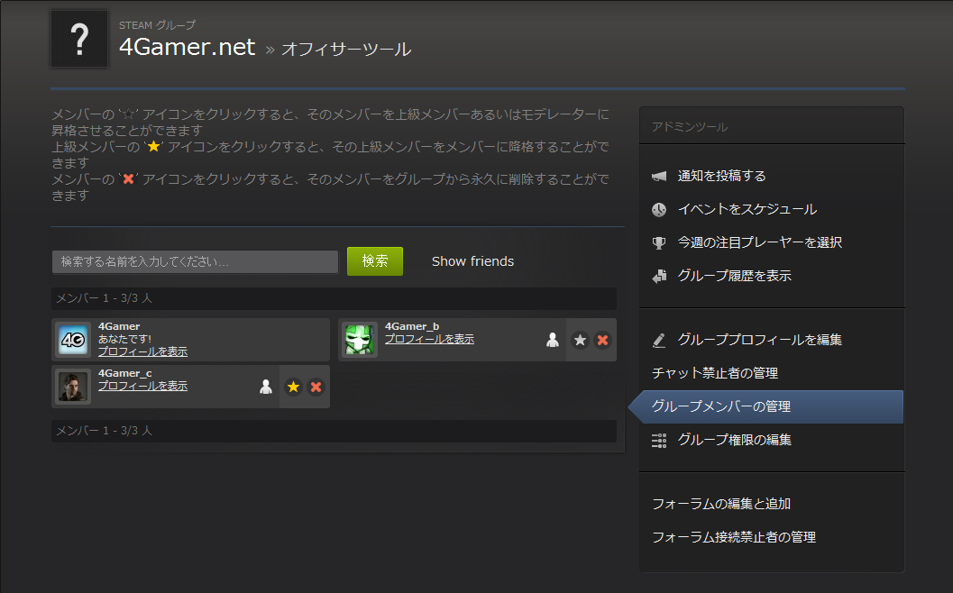Open グループ履歴を表示 entry
Screen dimensions: 953x593
pyautogui.click(x=734, y=276)
